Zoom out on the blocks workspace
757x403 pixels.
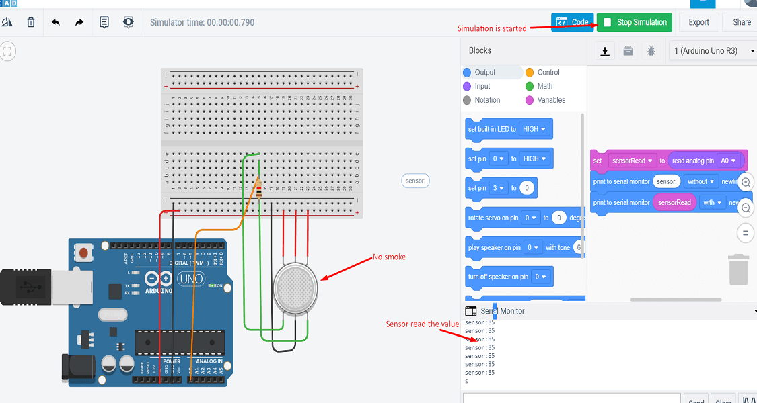pyautogui.click(x=746, y=208)
